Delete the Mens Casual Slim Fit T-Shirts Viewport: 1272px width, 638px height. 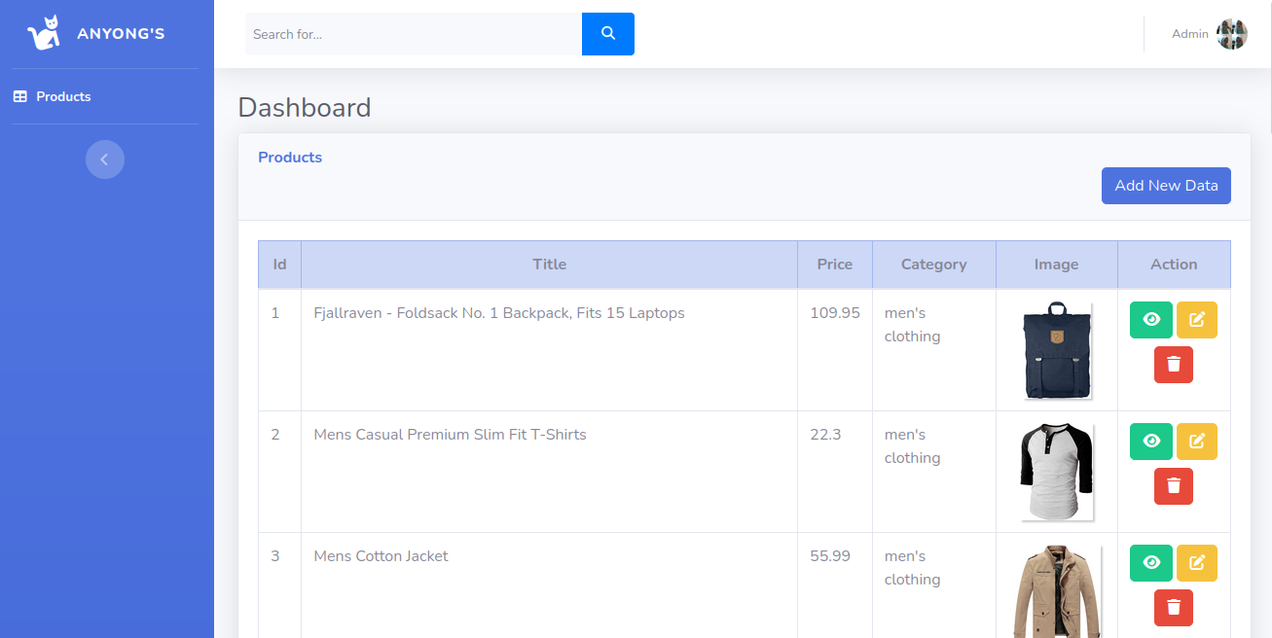click(x=1173, y=486)
